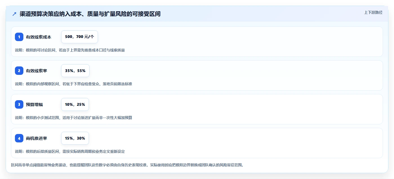The width and height of the screenshot is (394, 179).
Task: Click the 10%，25% value box
Action: (75, 104)
